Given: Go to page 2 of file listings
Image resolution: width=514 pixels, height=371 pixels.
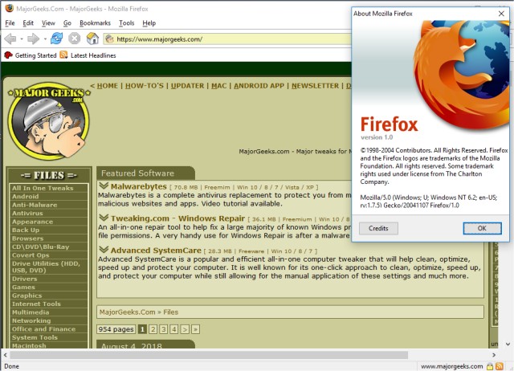Looking at the screenshot, I should pos(153,329).
